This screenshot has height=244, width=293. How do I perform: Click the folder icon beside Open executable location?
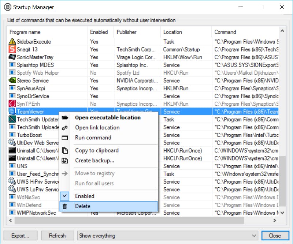pyautogui.click(x=65, y=118)
